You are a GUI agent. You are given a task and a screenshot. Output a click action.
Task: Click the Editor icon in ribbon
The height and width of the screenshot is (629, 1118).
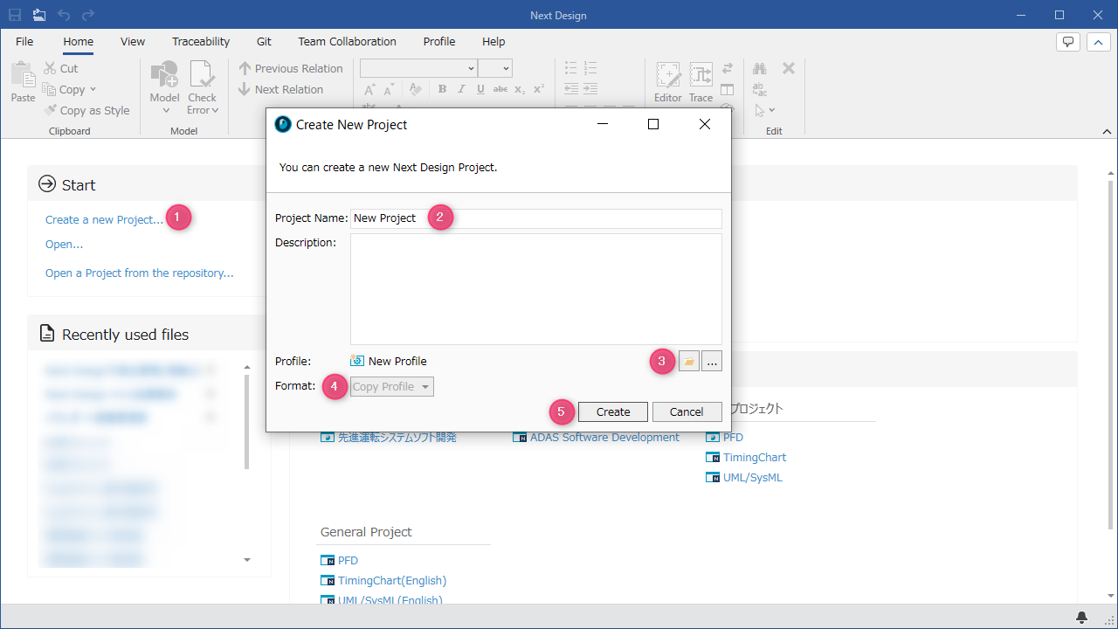coord(668,74)
